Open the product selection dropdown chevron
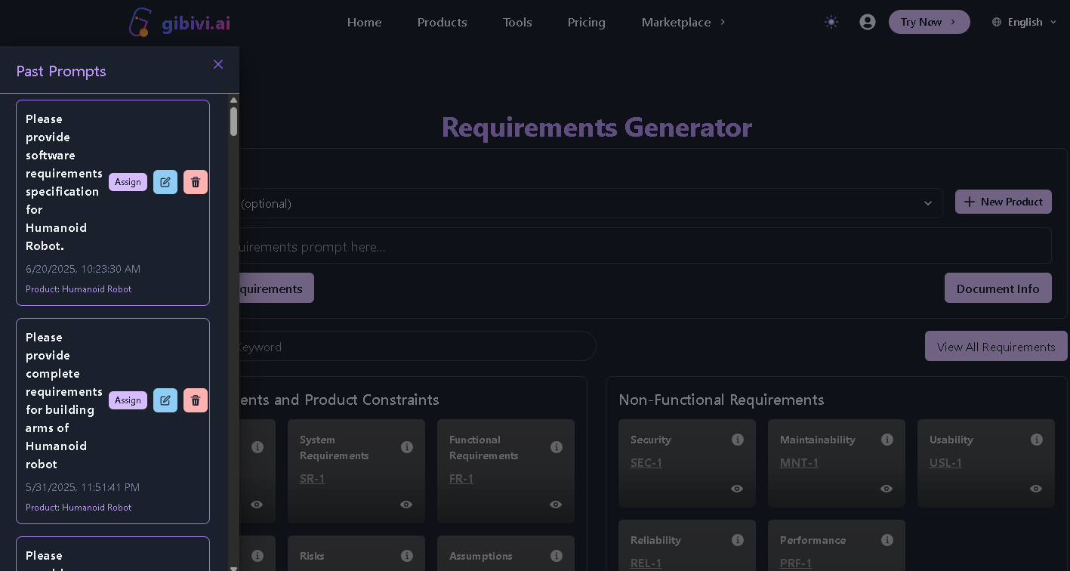1070x571 pixels. 928,203
